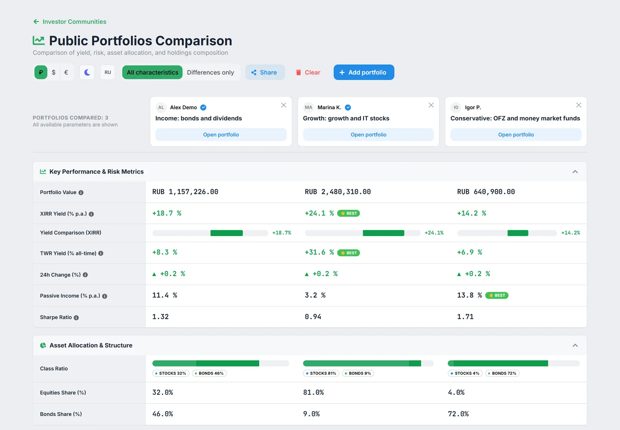Show All characteristics view

152,72
